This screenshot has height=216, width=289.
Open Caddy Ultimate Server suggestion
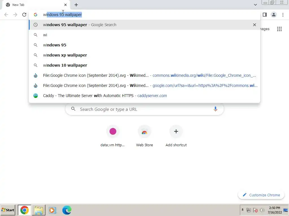pos(144,96)
